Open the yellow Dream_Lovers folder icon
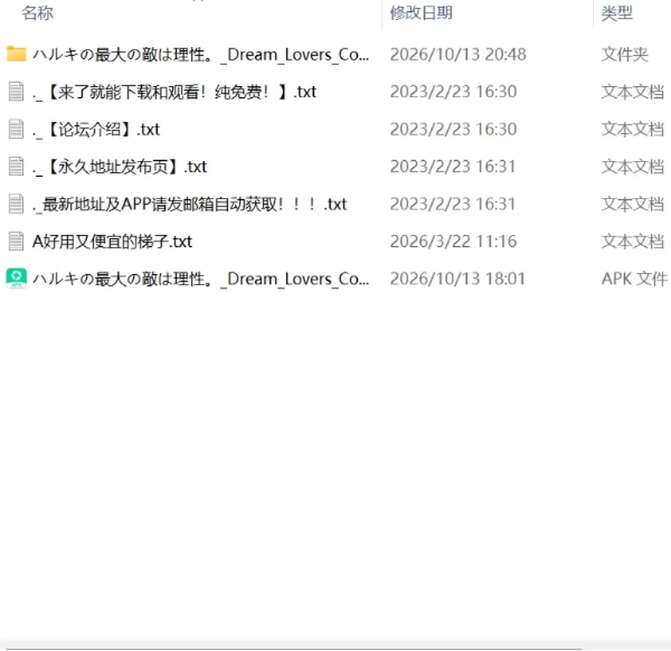 [x=16, y=54]
